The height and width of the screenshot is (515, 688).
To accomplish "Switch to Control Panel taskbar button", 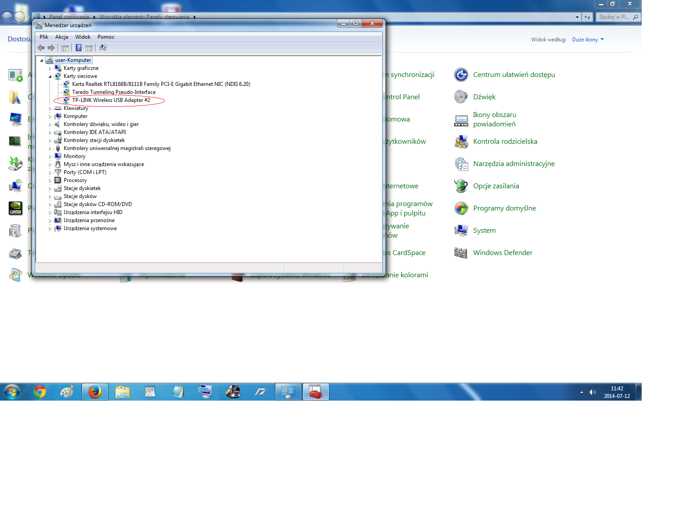I will 288,392.
